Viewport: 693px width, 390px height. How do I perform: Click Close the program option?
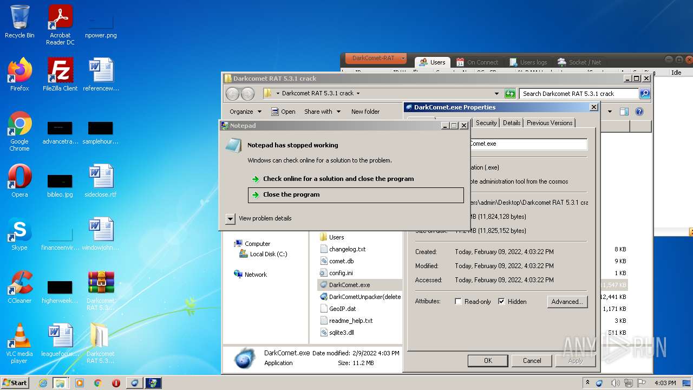coord(356,195)
